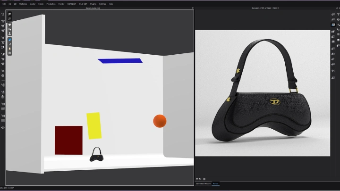The image size is (340, 191).
Task: Click the rendered purse image in the Render window
Action: coord(263,93)
